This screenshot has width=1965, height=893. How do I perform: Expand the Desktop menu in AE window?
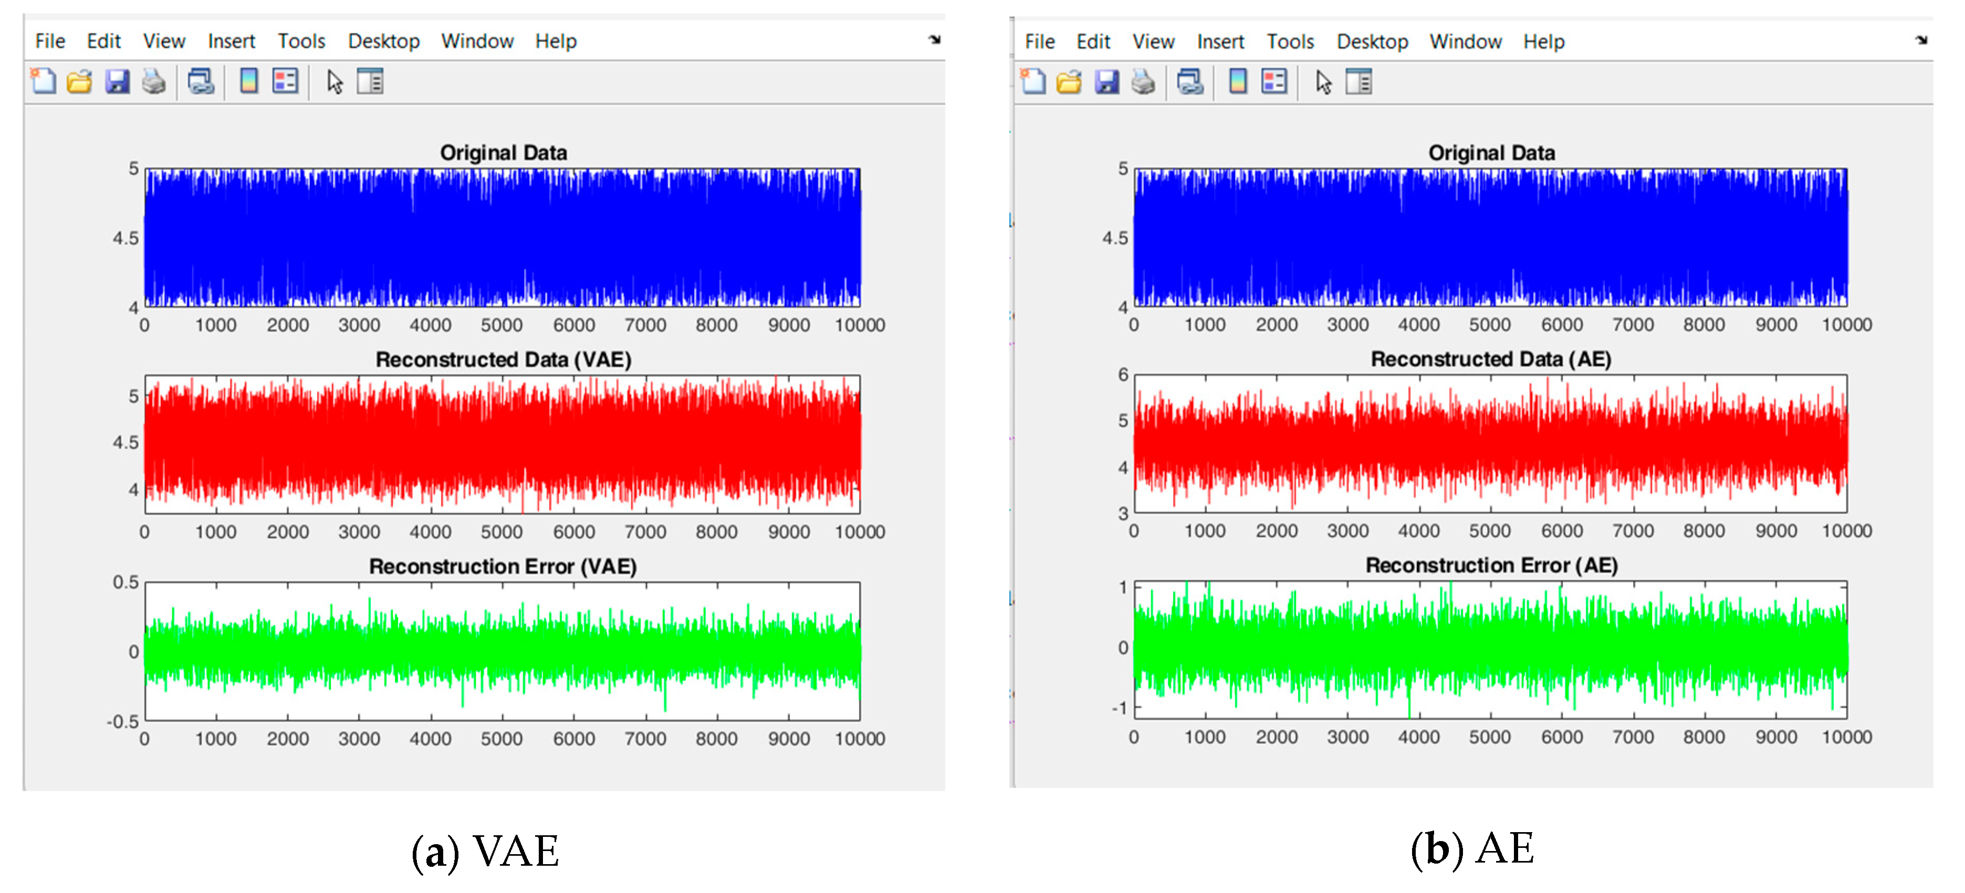tap(1372, 41)
